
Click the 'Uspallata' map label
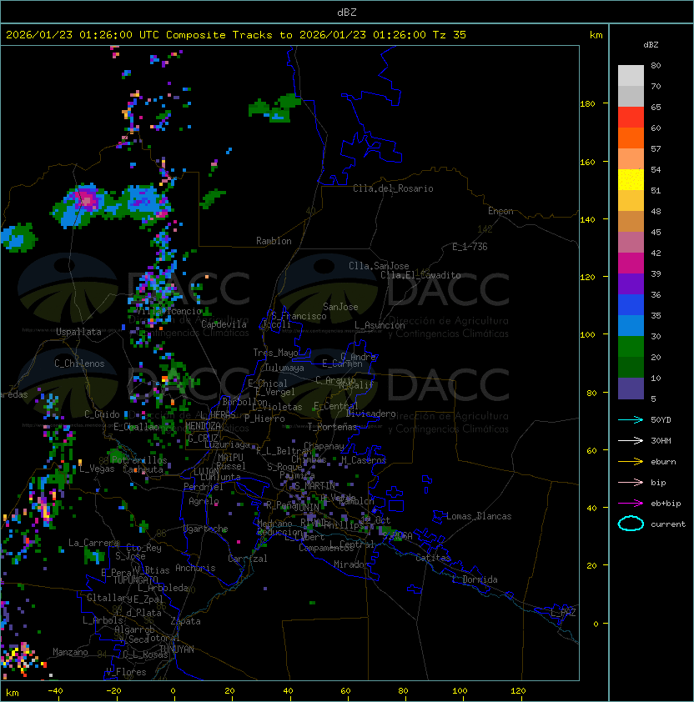[x=79, y=332]
